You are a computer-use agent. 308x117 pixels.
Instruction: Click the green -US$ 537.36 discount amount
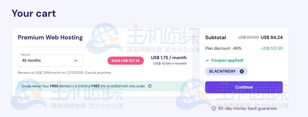pyautogui.click(x=271, y=48)
